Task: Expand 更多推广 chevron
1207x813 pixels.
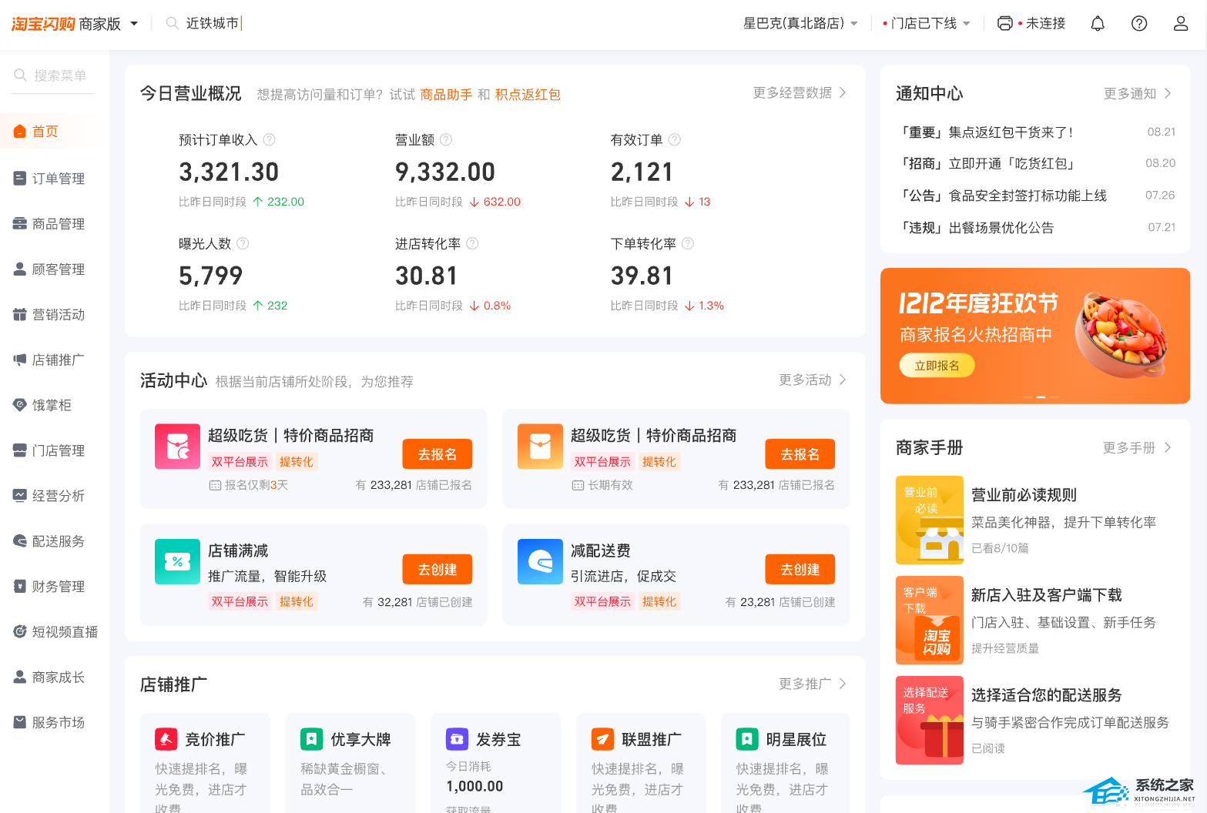Action: pos(843,684)
